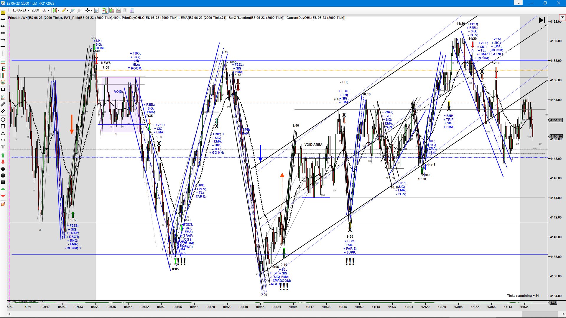Select the vertical line tool
This screenshot has height=318, width=566.
[3, 53]
